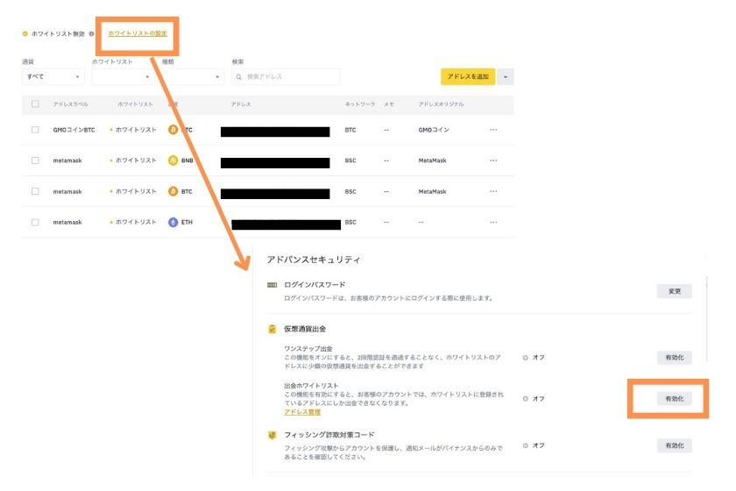The height and width of the screenshot is (491, 736).
Task: Click the 仮想通貨出金 clipboard icon
Action: [272, 329]
